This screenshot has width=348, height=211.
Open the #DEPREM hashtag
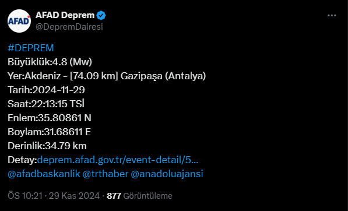tap(31, 48)
